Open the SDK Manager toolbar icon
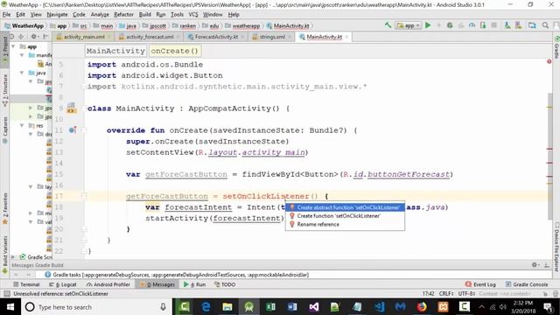This screenshot has height=315, width=560. [x=518, y=25]
